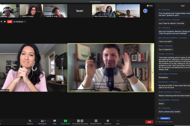This screenshot has height=126, width=190.
Task: Click the Chat bubble icon in toolbar
Action: click(x=55, y=121)
